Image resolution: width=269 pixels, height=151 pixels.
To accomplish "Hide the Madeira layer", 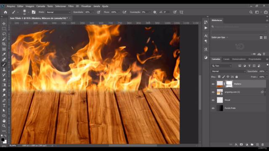I will point(213,84).
